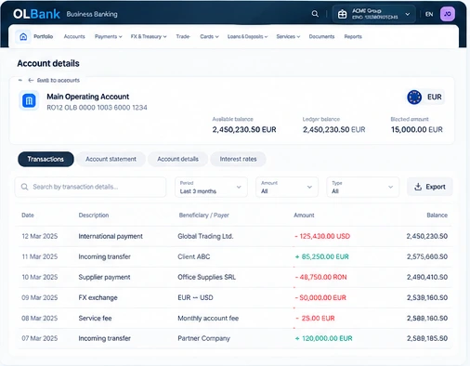The height and width of the screenshot is (366, 470).
Task: Click the 07 Mar 2025 date cell
Action: [x=40, y=338]
